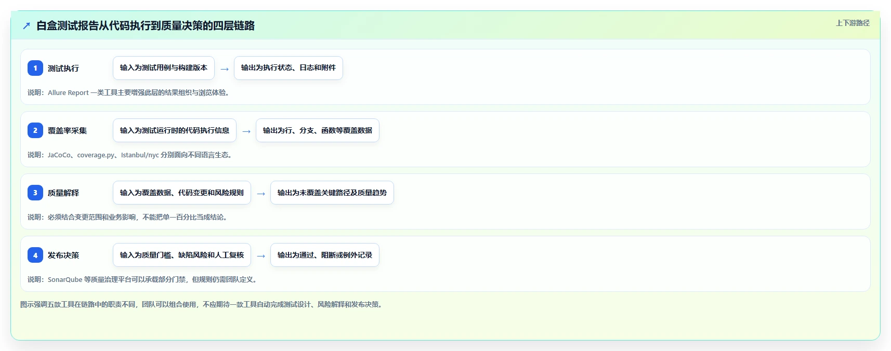Screen dimensions: 891x351
Task: Click the arrow in the 测试执行 row
Action: coord(225,69)
